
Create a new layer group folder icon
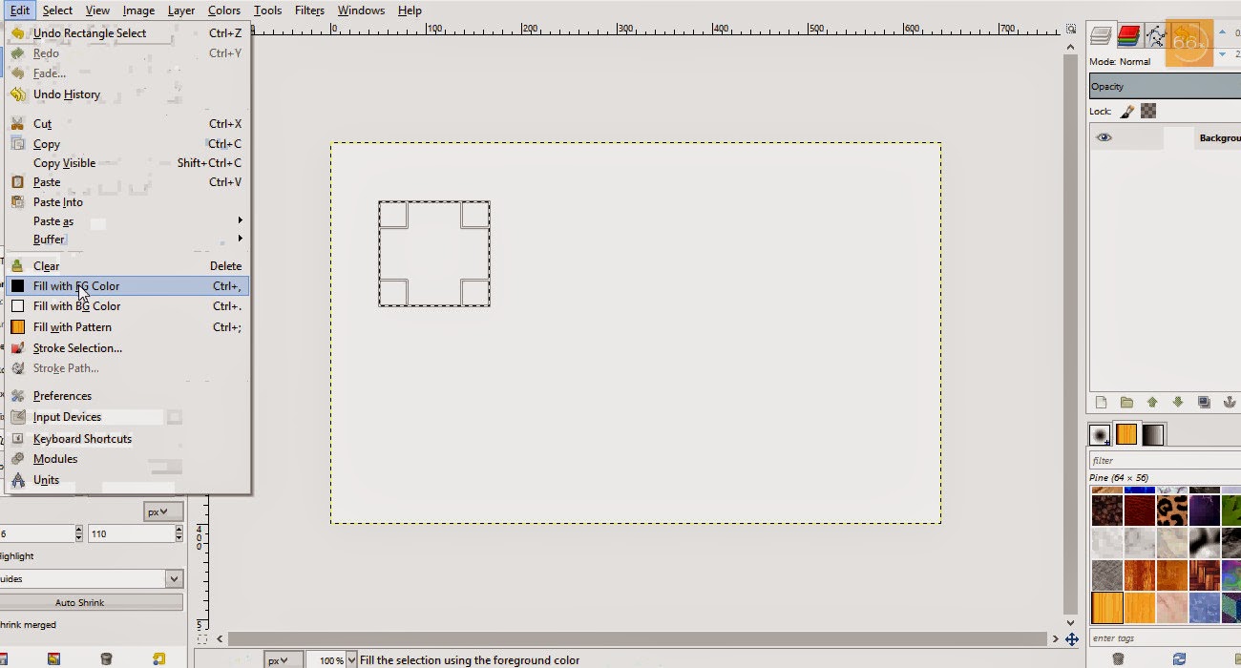[1126, 403]
